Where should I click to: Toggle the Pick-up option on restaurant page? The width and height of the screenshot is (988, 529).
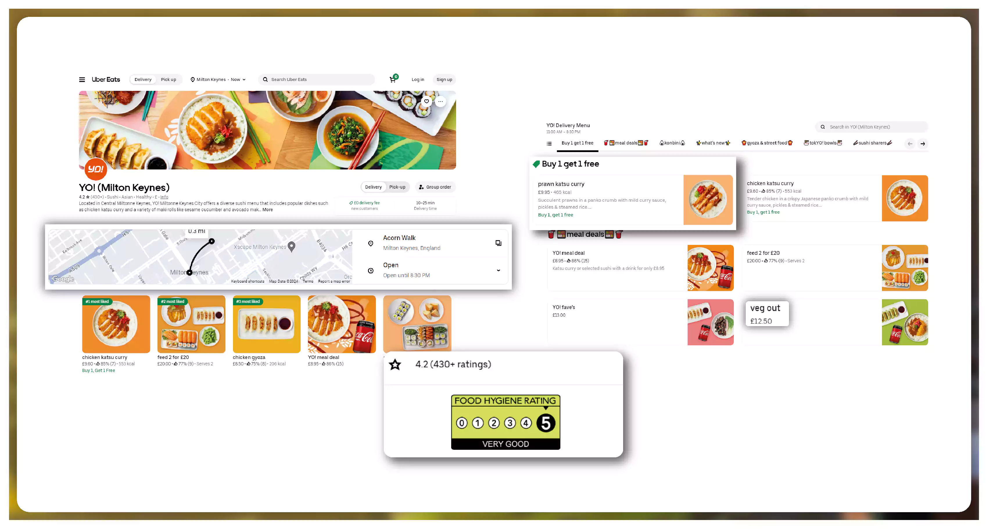coord(397,187)
